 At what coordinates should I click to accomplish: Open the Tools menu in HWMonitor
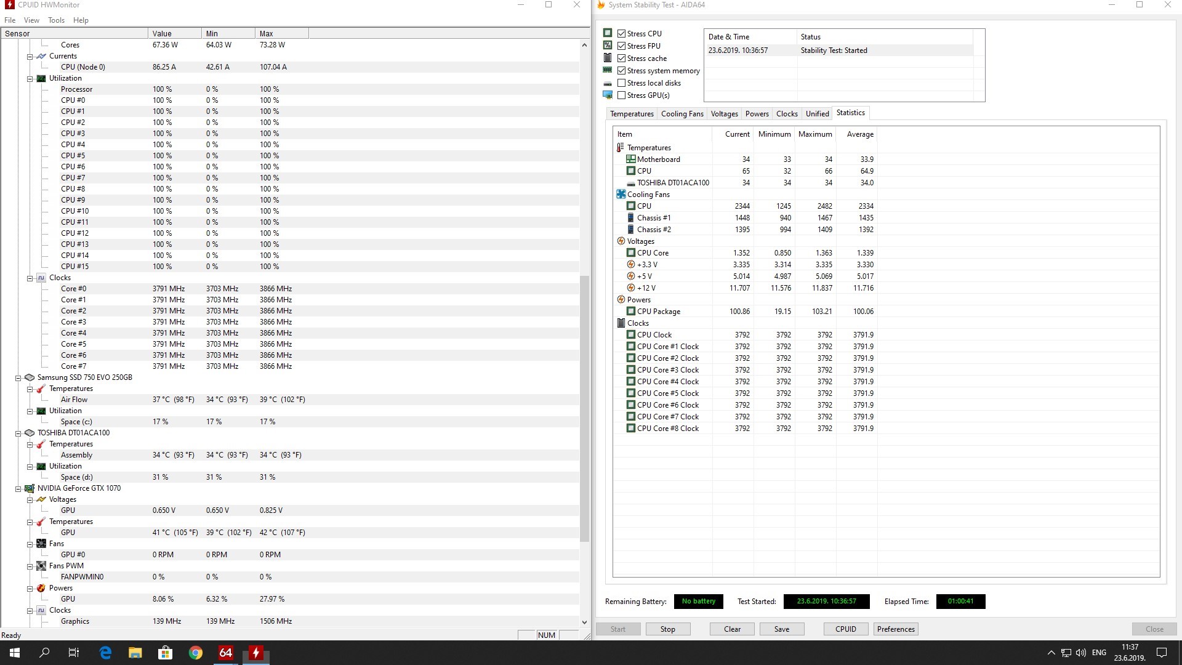[x=56, y=20]
